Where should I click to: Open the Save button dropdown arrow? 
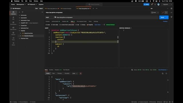click(x=158, y=13)
